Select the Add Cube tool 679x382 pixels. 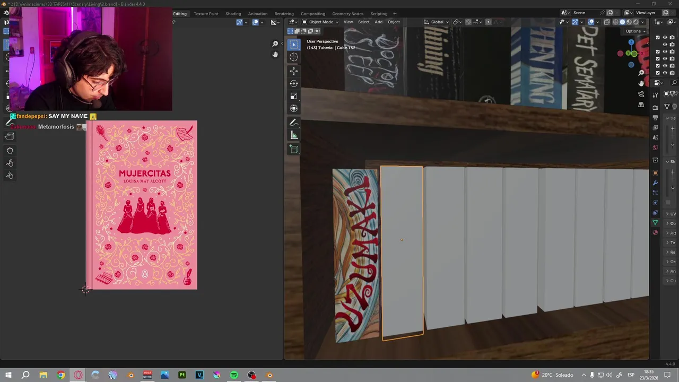coord(294,149)
